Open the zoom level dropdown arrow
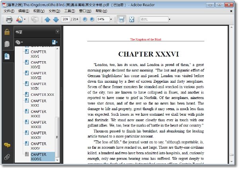The width and height of the screenshot is (239, 169). [x=111, y=19]
